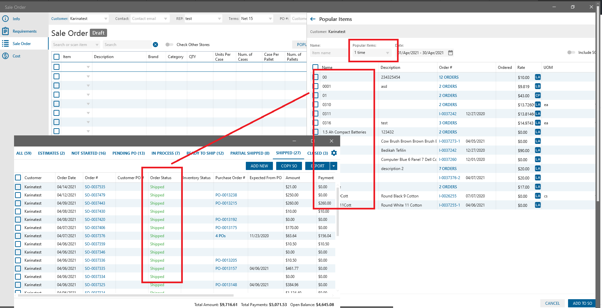Open the Customer dropdown showing Karinatest
The height and width of the screenshot is (308, 602).
coord(106,19)
